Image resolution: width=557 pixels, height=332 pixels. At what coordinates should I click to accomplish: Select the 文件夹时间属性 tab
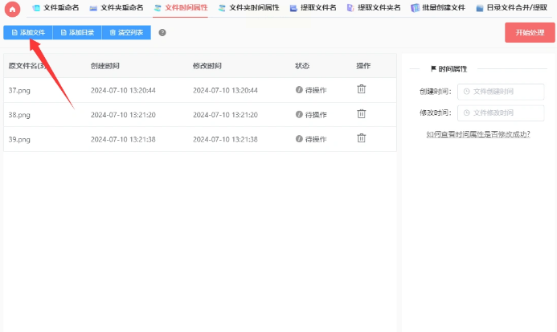(x=249, y=8)
